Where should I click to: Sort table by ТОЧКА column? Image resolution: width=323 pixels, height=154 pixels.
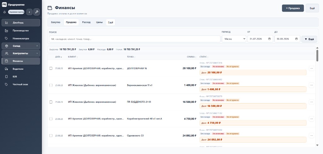131,57
